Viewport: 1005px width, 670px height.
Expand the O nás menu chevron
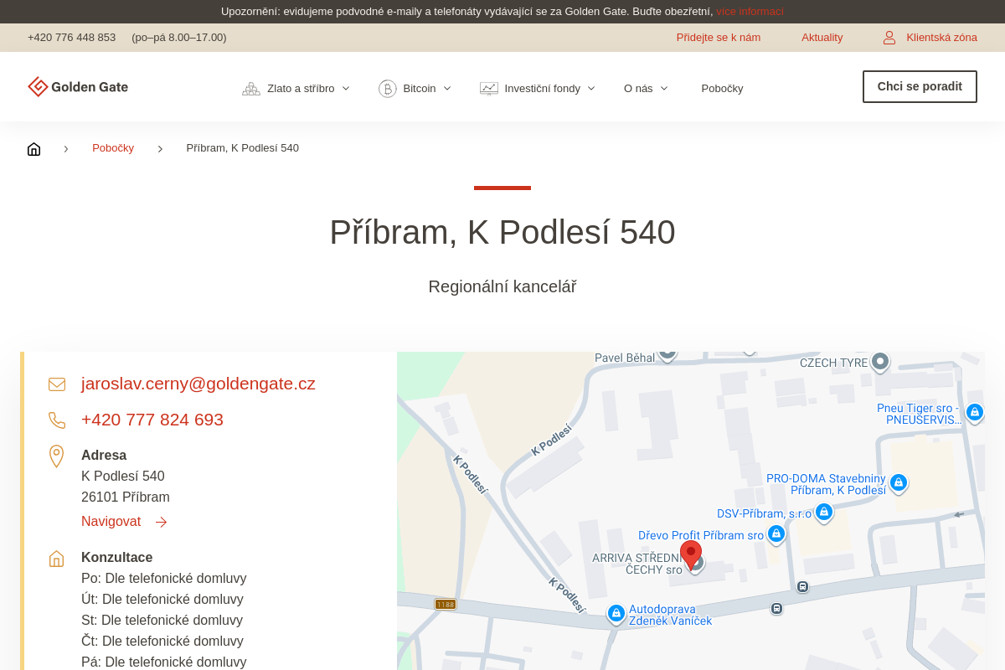click(664, 89)
